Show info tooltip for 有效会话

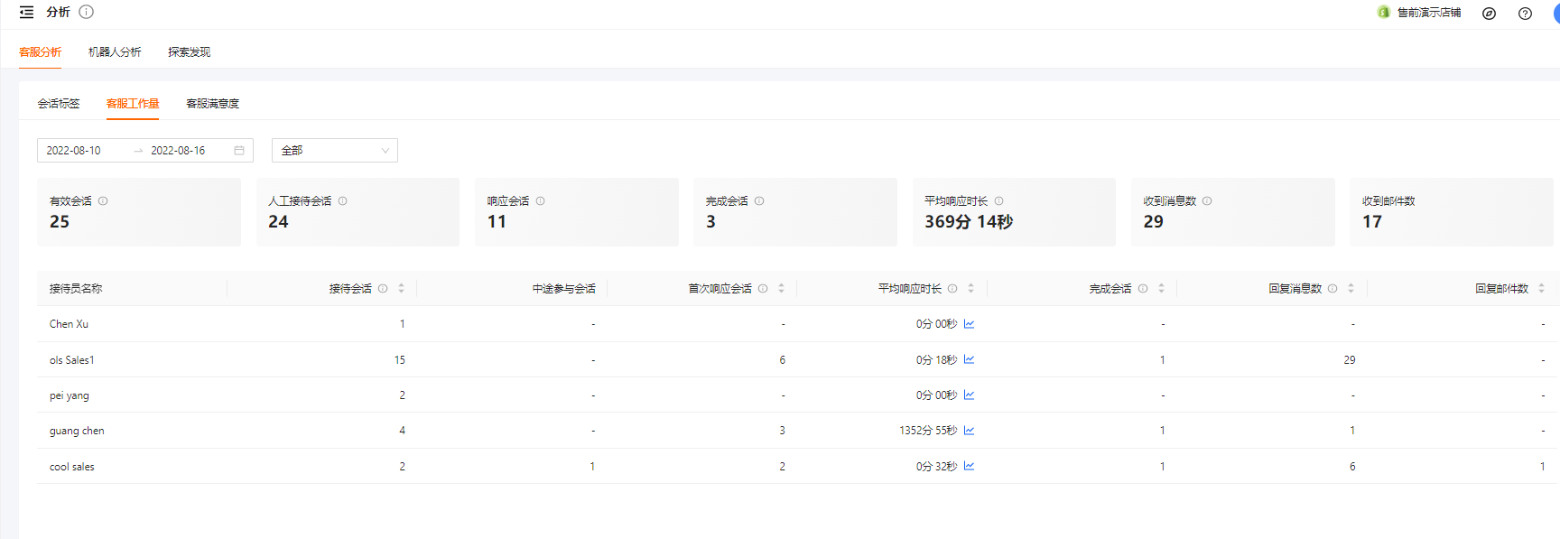click(103, 201)
